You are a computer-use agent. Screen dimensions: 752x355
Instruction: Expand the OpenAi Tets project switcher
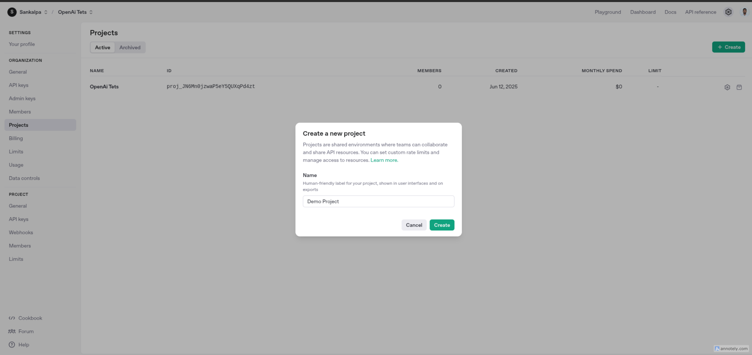(x=91, y=12)
